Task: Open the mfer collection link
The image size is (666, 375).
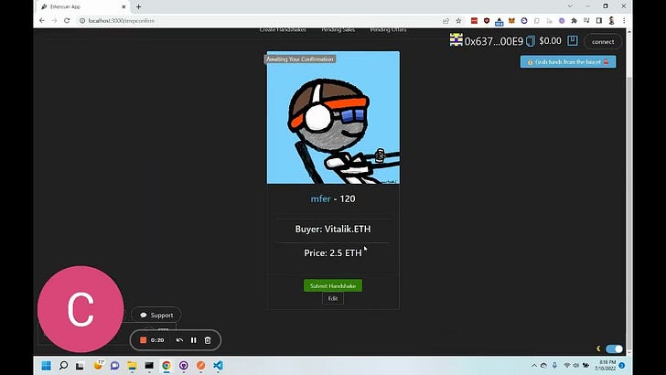Action: (321, 198)
